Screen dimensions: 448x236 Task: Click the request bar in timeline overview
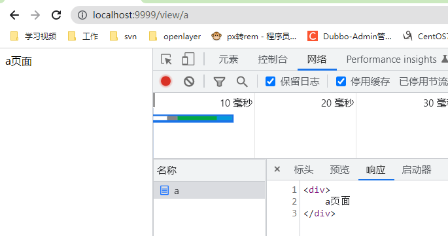pos(193,118)
